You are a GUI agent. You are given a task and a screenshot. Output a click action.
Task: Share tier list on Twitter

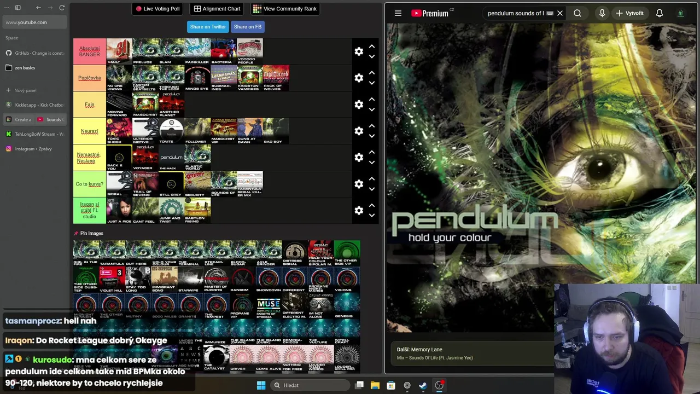208,27
